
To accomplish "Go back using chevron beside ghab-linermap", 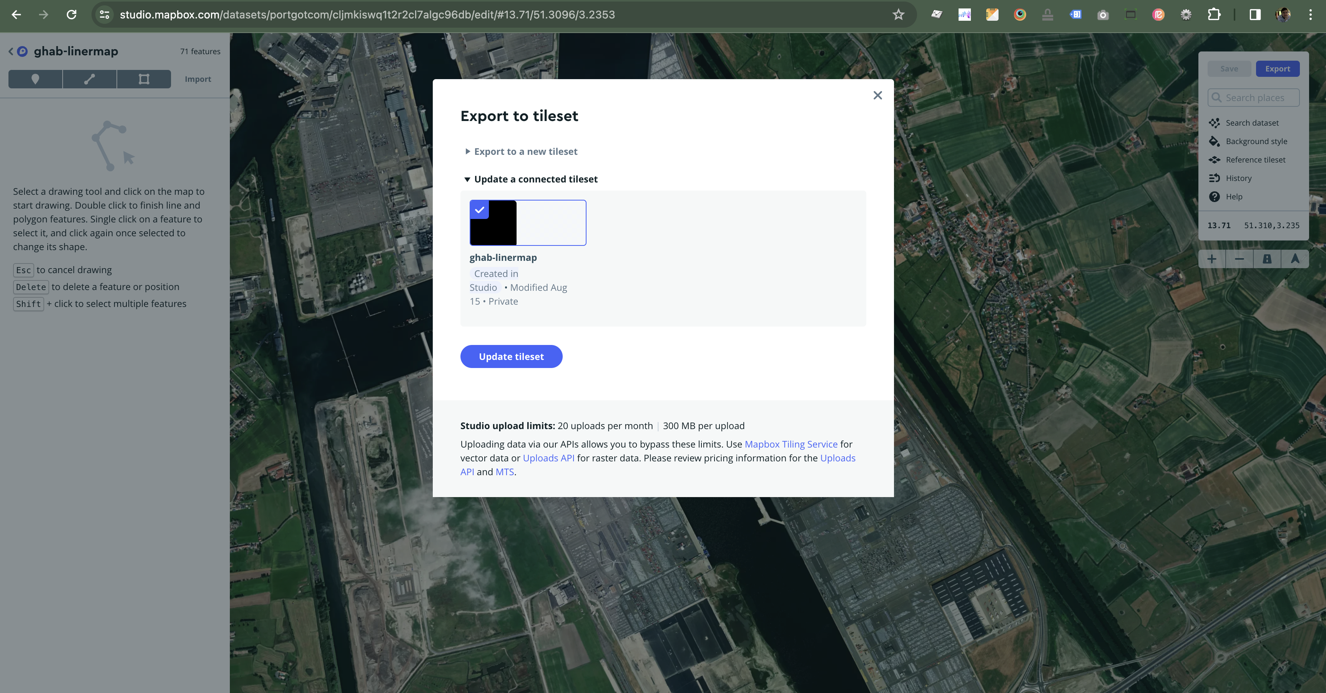I will pos(11,51).
